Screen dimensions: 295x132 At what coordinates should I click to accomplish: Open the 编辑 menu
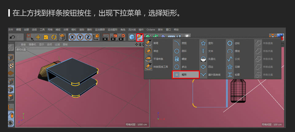click(x=18, y=30)
